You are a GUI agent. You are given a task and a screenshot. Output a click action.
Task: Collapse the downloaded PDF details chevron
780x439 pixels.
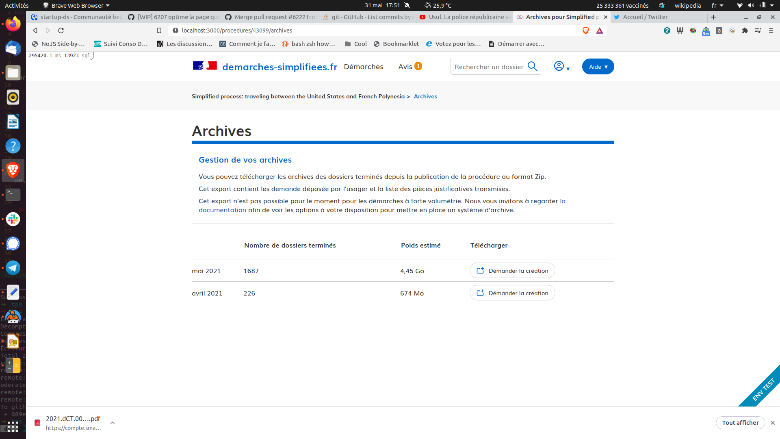point(113,423)
